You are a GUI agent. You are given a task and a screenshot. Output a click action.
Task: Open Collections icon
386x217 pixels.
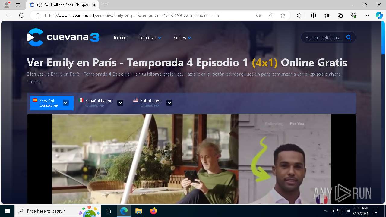coord(340,15)
